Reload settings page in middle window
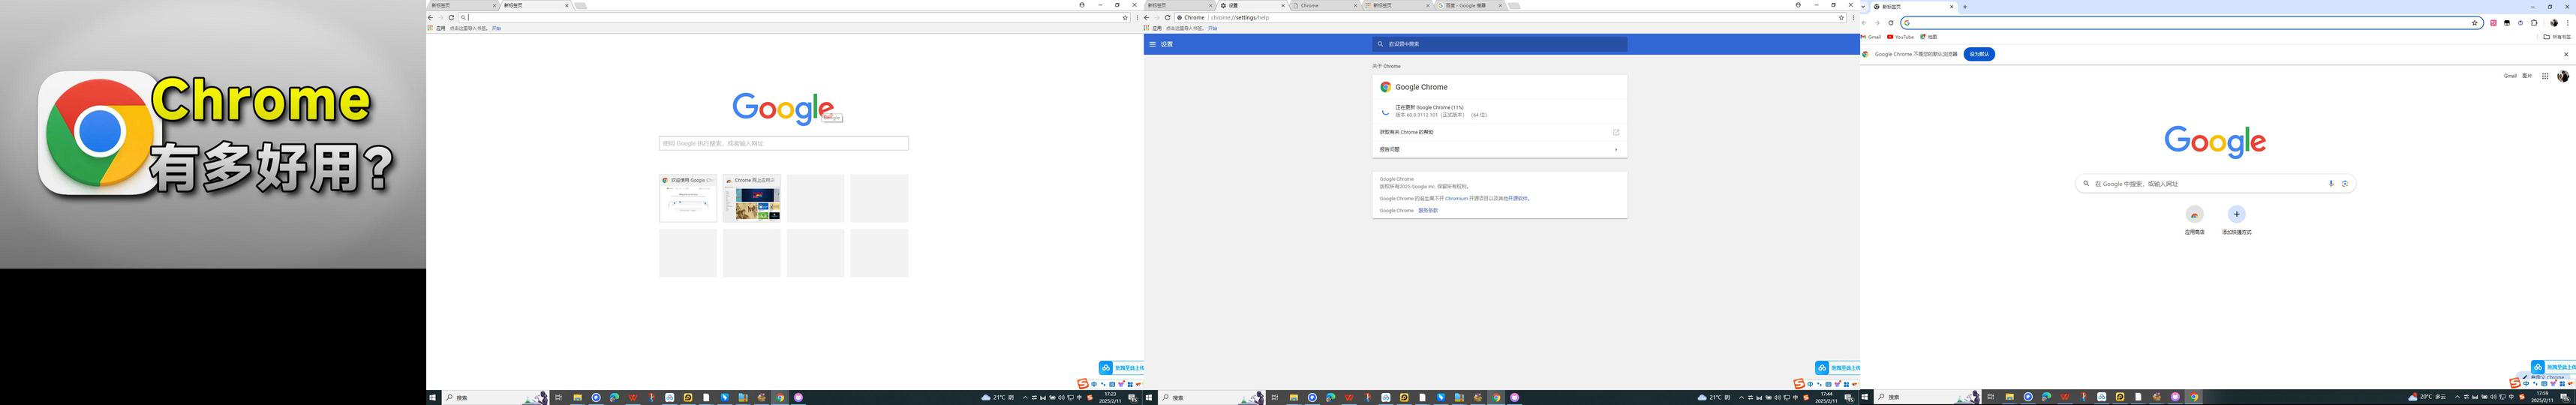Screen dimensions: 2576x405 pos(1167,17)
